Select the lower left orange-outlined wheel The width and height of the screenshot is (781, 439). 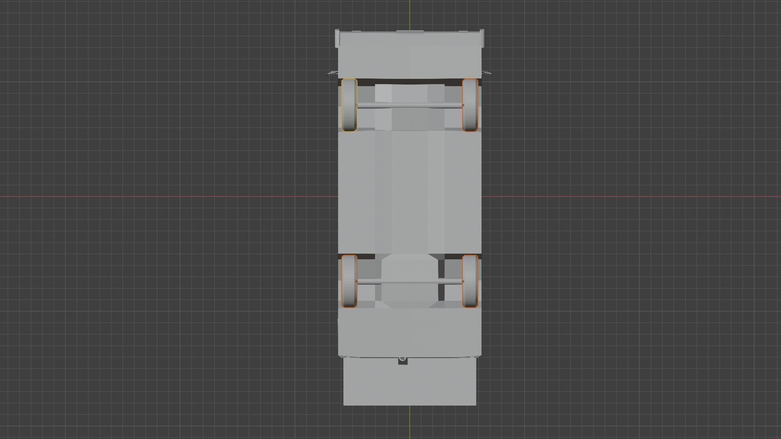[x=349, y=281]
